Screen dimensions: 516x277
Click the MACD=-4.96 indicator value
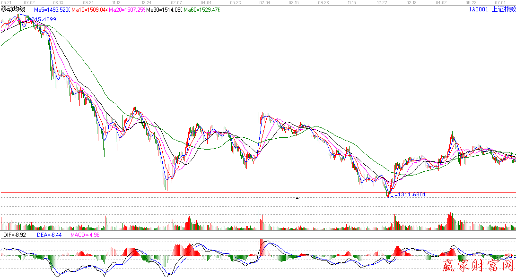85,235
